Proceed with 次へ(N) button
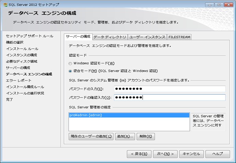The image size is (236, 163). 165,154
